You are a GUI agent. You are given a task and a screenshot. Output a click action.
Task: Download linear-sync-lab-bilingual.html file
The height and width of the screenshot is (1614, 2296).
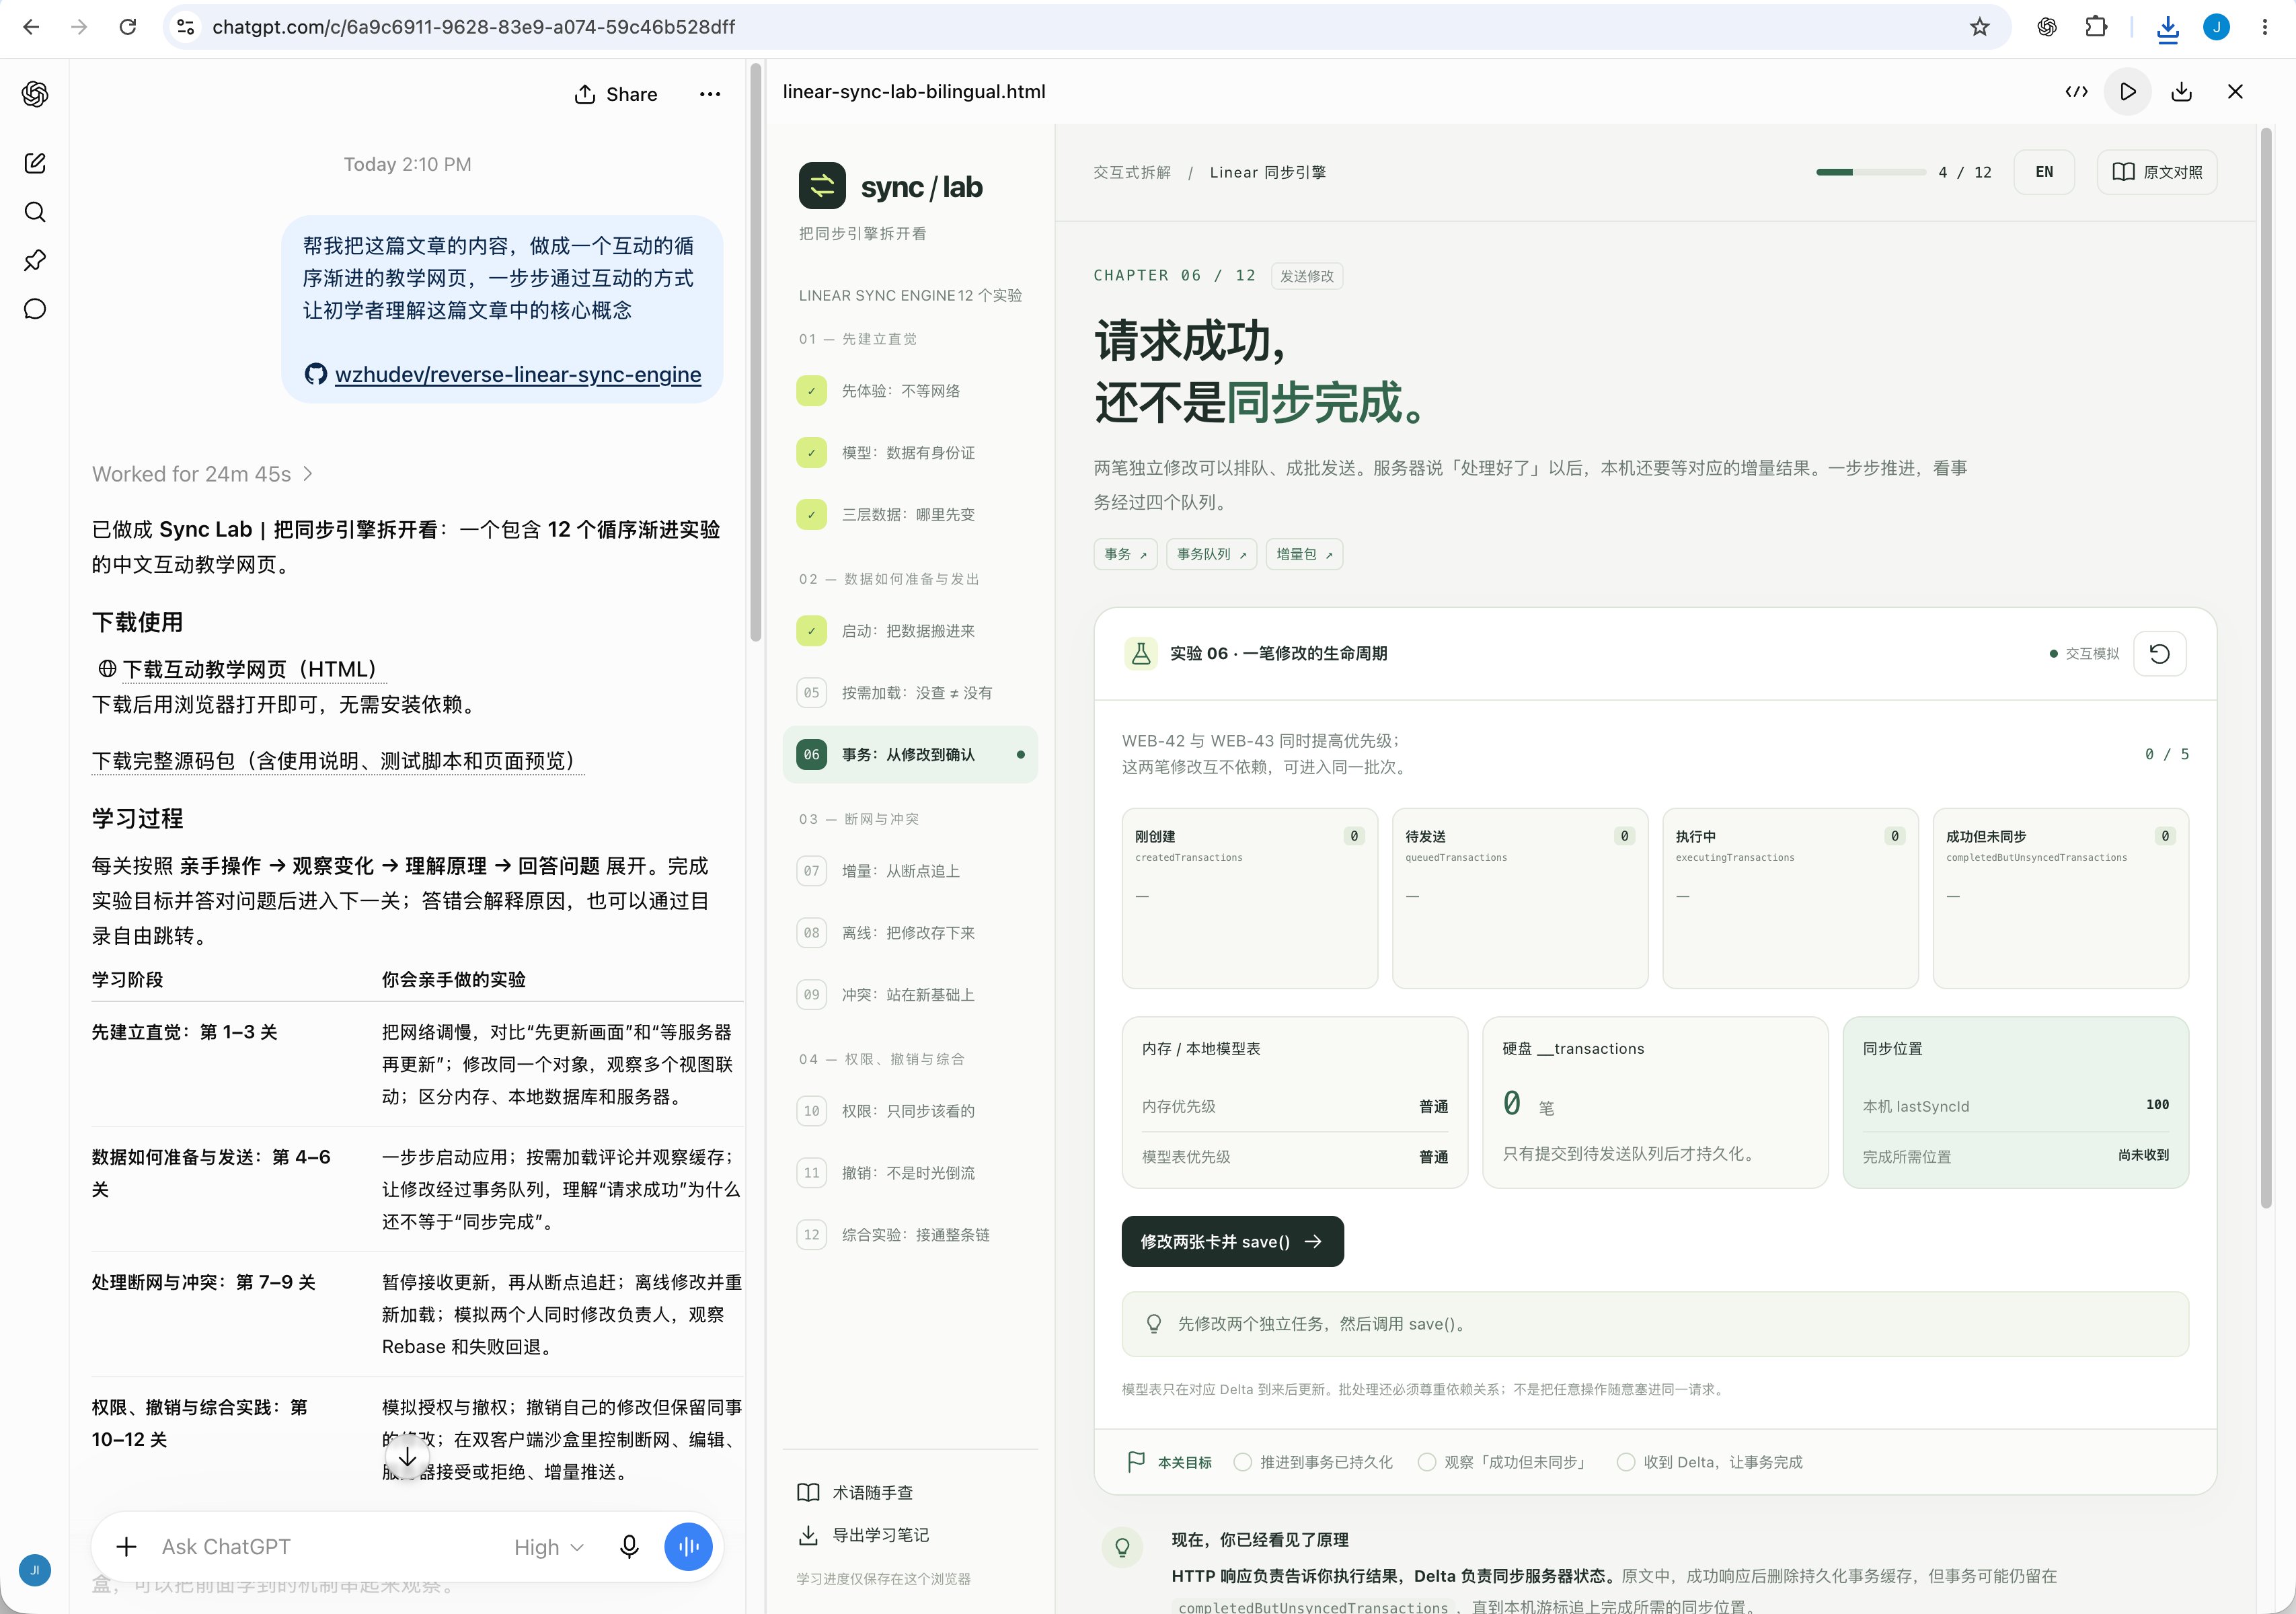click(x=2182, y=92)
